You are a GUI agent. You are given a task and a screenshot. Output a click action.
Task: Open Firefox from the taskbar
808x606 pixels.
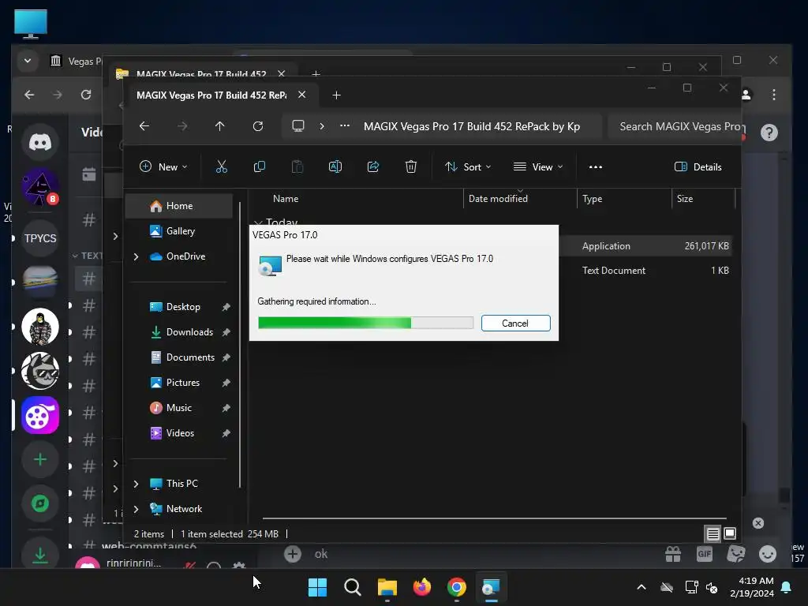[x=422, y=587]
